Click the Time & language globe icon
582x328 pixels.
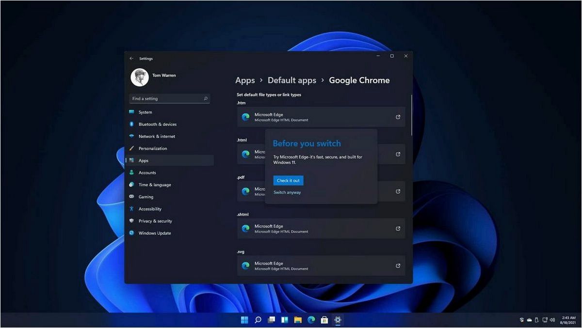click(x=131, y=185)
